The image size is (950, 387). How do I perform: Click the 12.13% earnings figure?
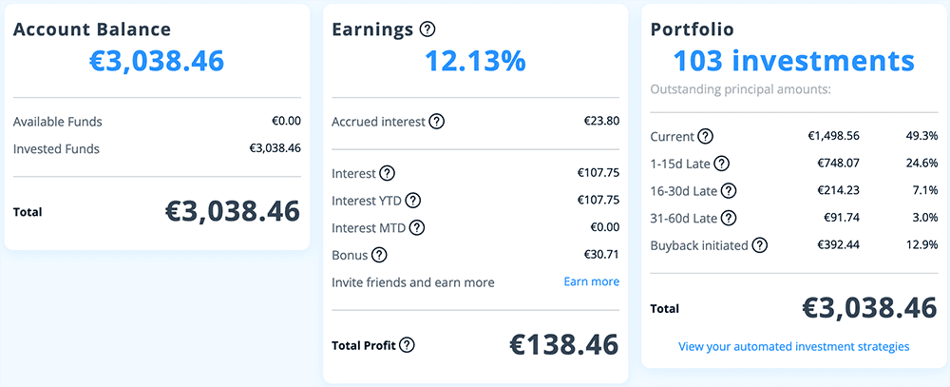pyautogui.click(x=474, y=61)
